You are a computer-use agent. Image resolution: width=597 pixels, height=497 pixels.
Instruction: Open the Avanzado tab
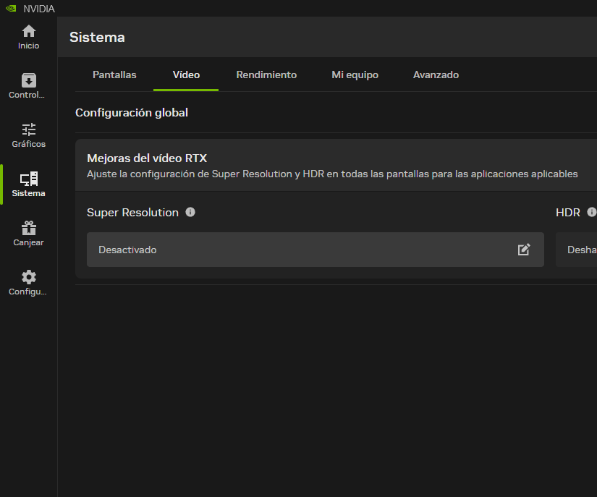[x=436, y=75]
